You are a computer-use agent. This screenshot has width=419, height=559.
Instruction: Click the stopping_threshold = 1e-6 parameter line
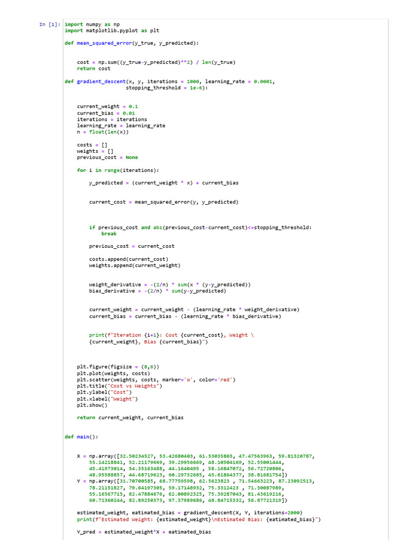(167, 88)
